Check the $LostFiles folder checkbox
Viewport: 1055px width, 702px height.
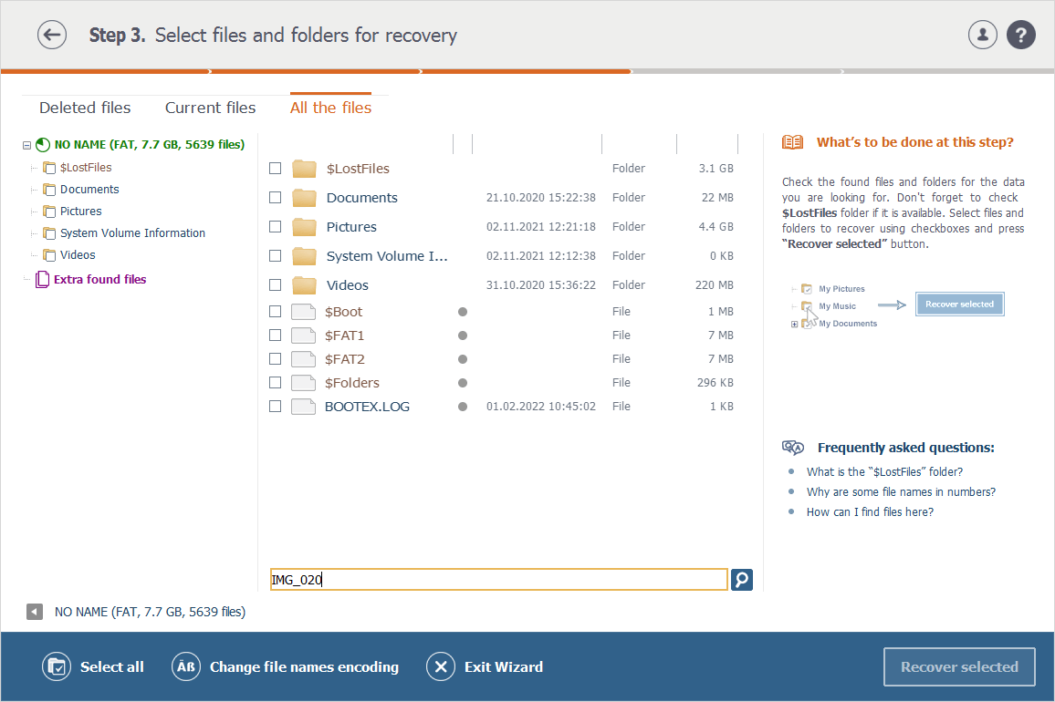276,168
